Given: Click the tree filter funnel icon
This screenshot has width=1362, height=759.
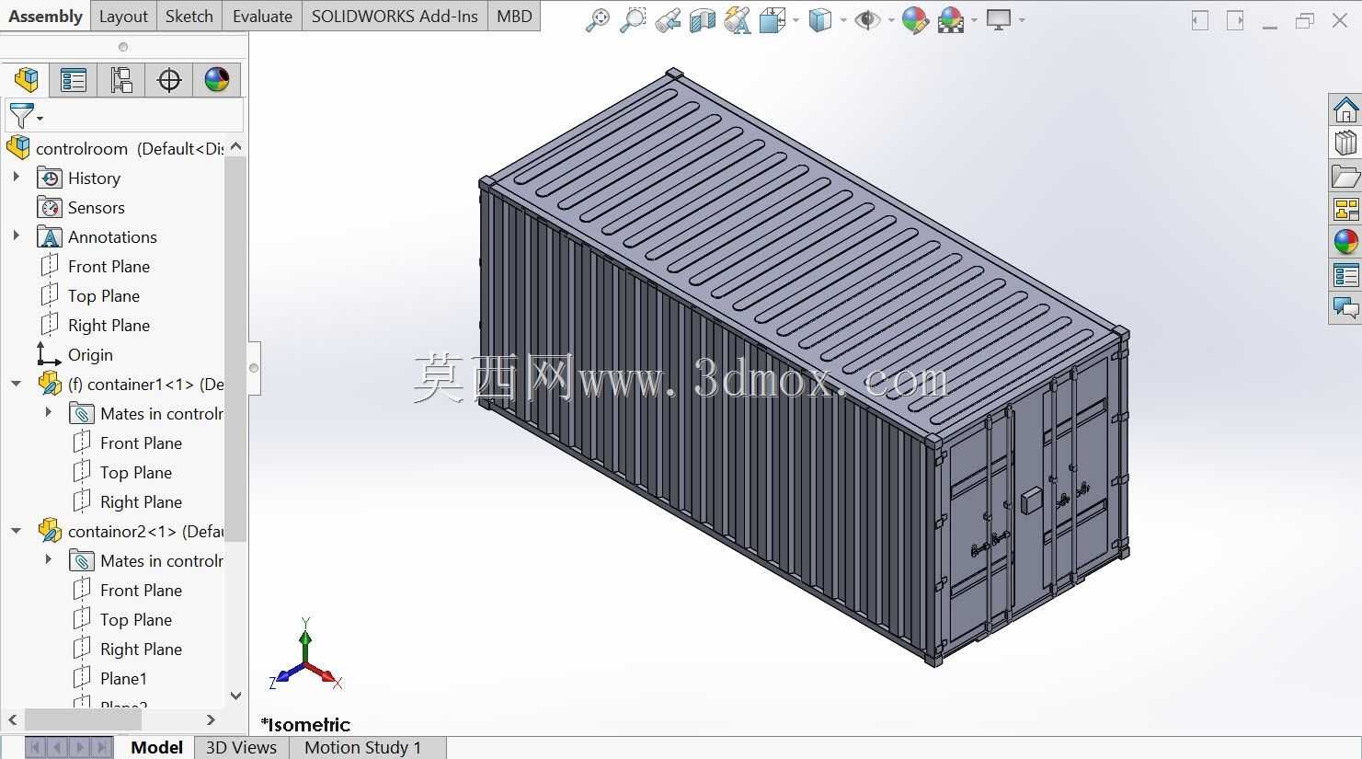Looking at the screenshot, I should point(24,116).
